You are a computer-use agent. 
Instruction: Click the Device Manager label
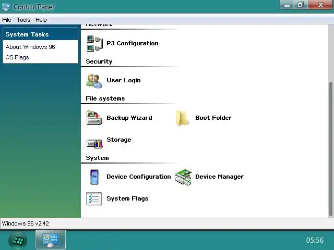(x=219, y=177)
